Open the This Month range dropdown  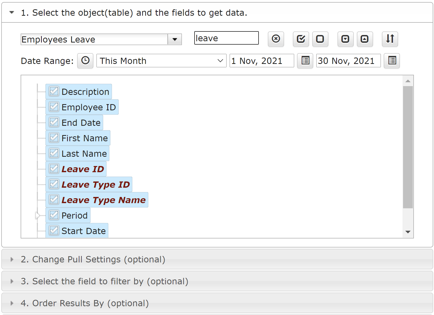(161, 61)
